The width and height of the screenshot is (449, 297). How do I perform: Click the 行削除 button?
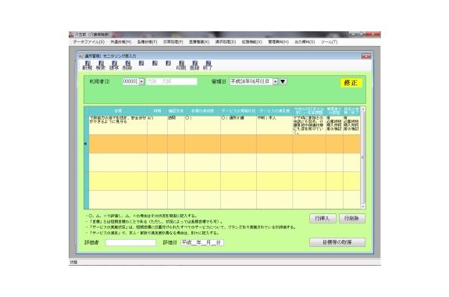click(352, 218)
